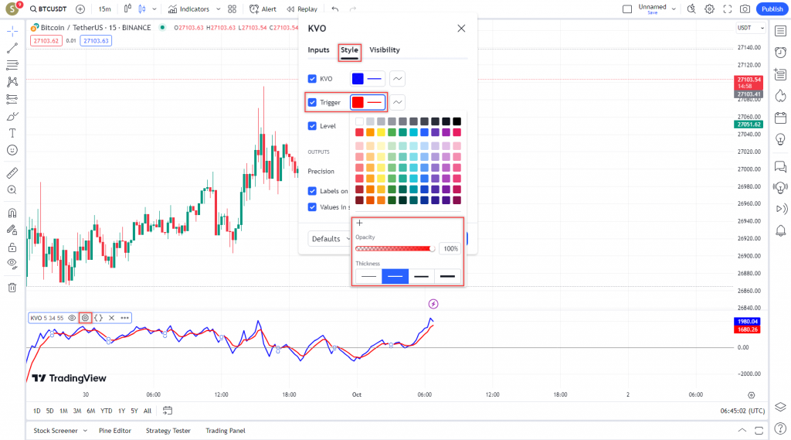Toggle Labels on price scale checkbox
Image resolution: width=791 pixels, height=440 pixels.
click(312, 191)
